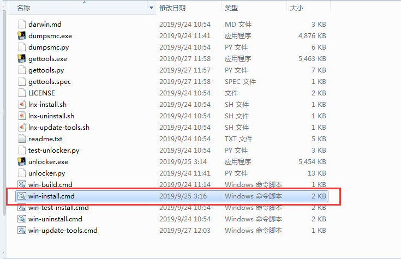The image size is (401, 259).
Task: Select the win-build.cmd gear icon
Action: (22, 185)
